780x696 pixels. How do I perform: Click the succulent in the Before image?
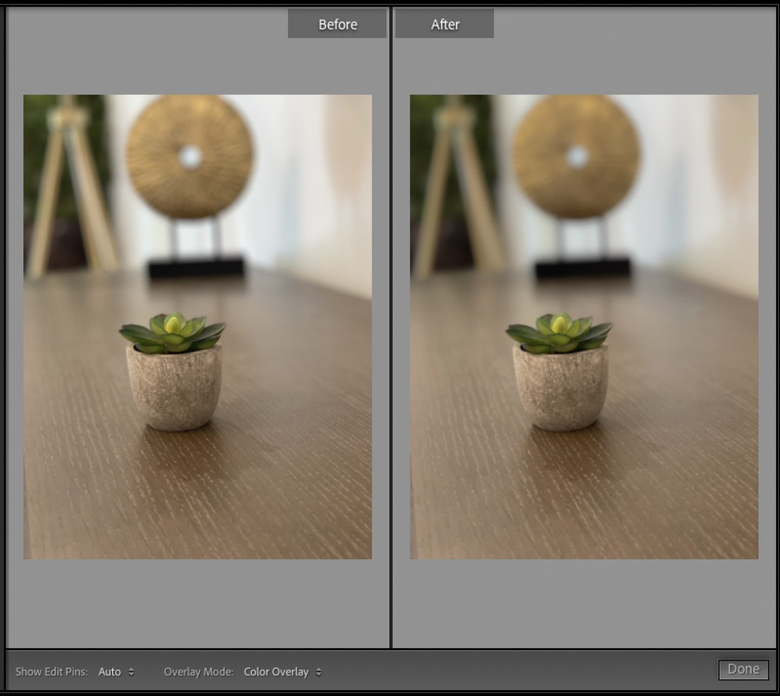(x=173, y=333)
